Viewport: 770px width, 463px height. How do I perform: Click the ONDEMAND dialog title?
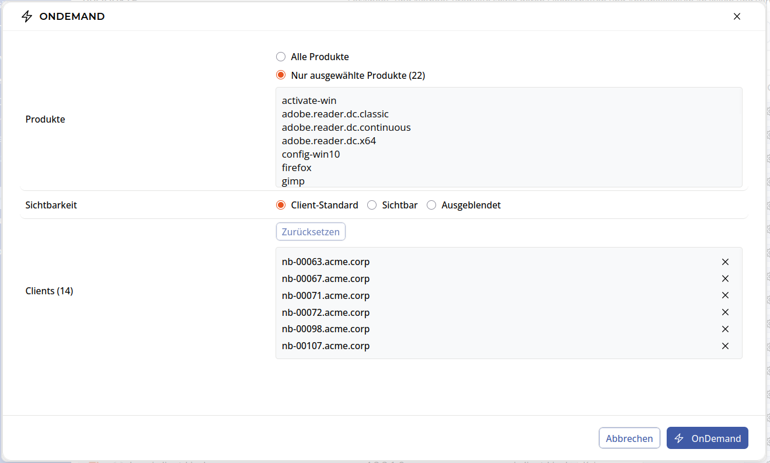72,16
